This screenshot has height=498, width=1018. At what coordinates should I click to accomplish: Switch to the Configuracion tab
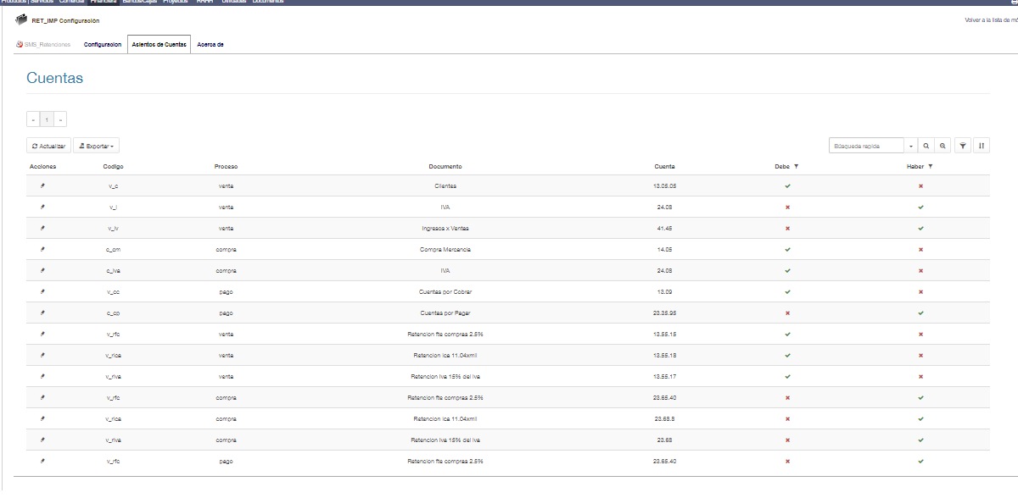point(103,44)
